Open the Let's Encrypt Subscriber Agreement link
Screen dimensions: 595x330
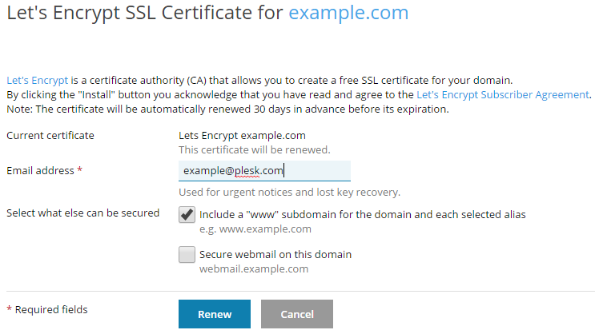(x=503, y=94)
